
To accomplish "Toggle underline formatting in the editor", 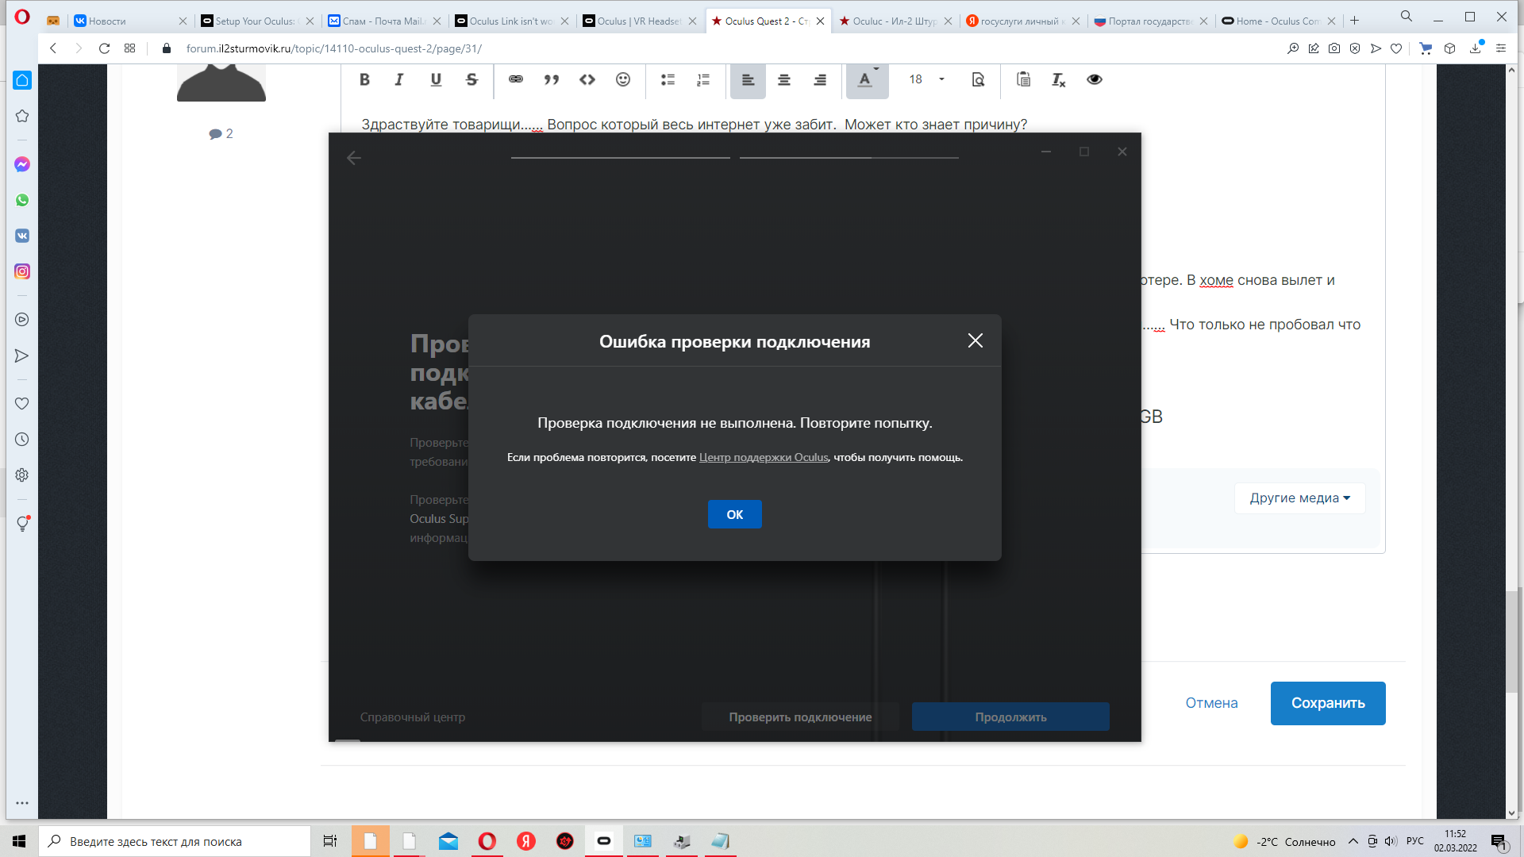I will (x=436, y=79).
